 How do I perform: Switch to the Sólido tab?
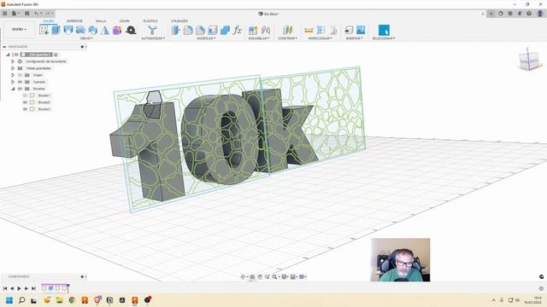tap(48, 21)
